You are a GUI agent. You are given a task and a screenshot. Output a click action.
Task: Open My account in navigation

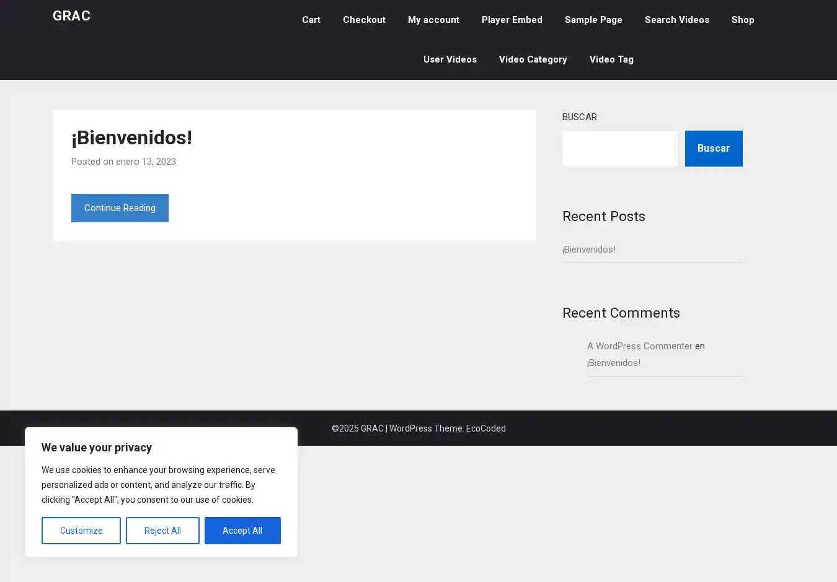pyautogui.click(x=433, y=20)
